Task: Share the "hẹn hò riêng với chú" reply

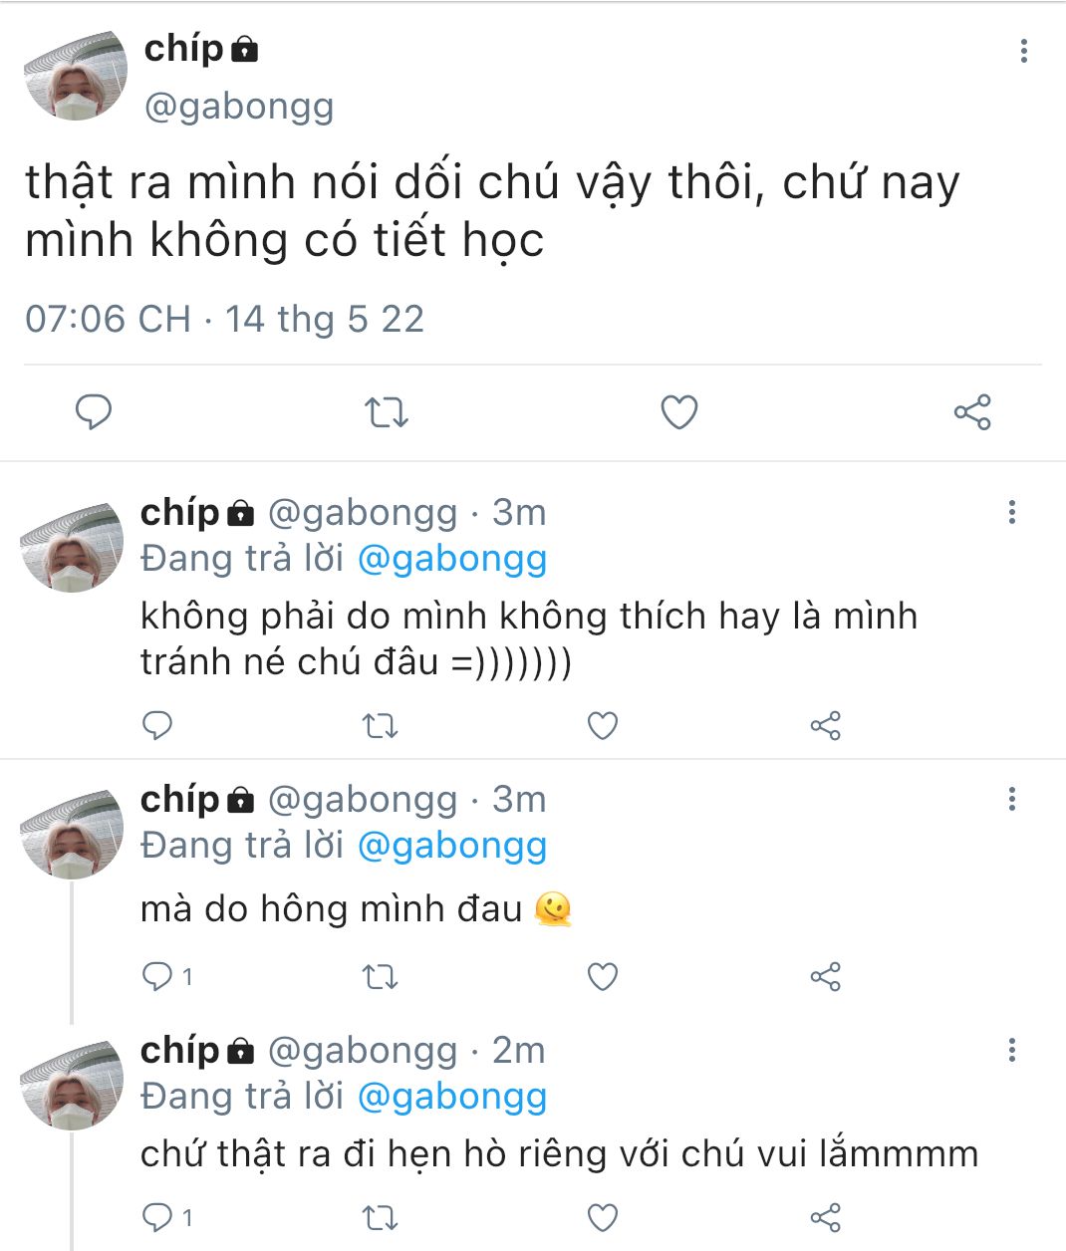Action: [x=826, y=1217]
